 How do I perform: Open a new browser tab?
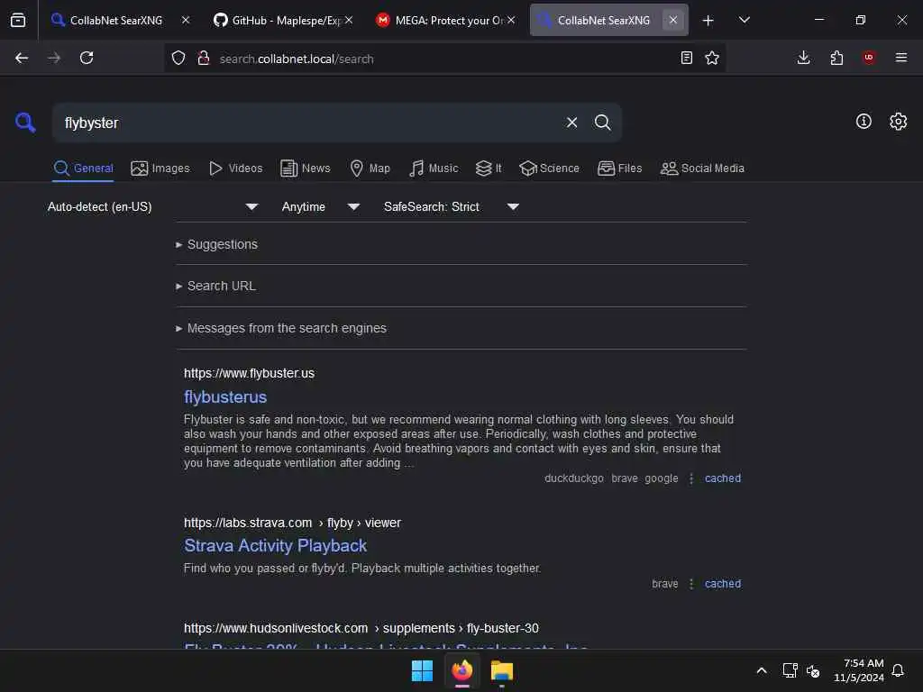(708, 21)
